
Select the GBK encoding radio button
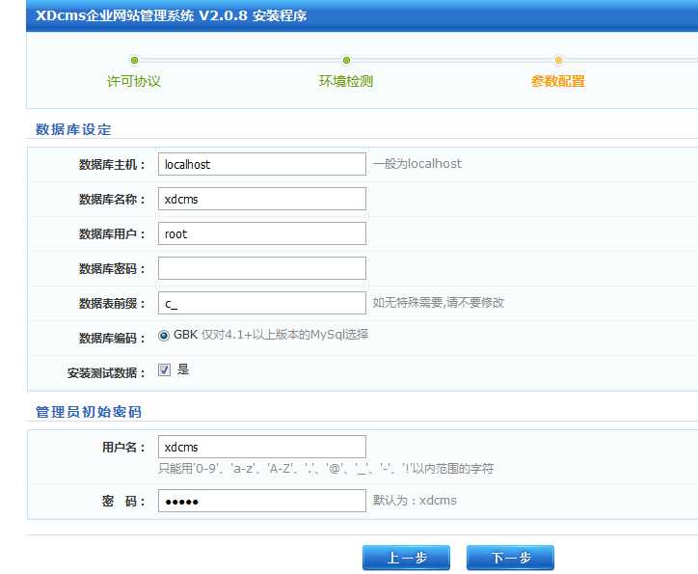164,337
